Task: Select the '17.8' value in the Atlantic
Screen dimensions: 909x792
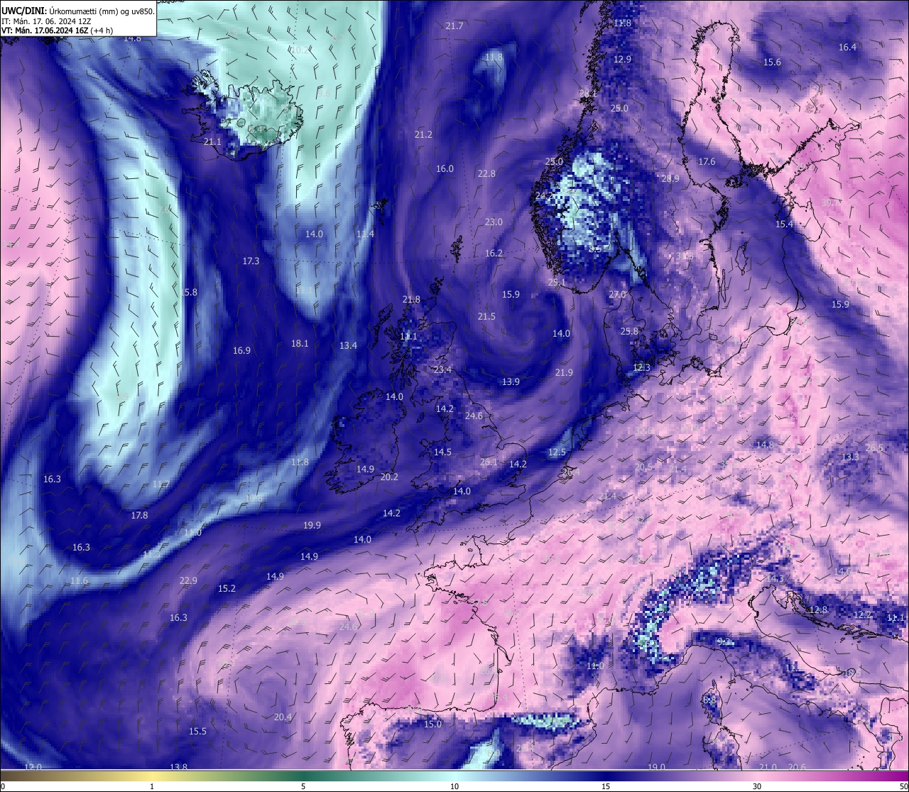Action: tap(139, 516)
